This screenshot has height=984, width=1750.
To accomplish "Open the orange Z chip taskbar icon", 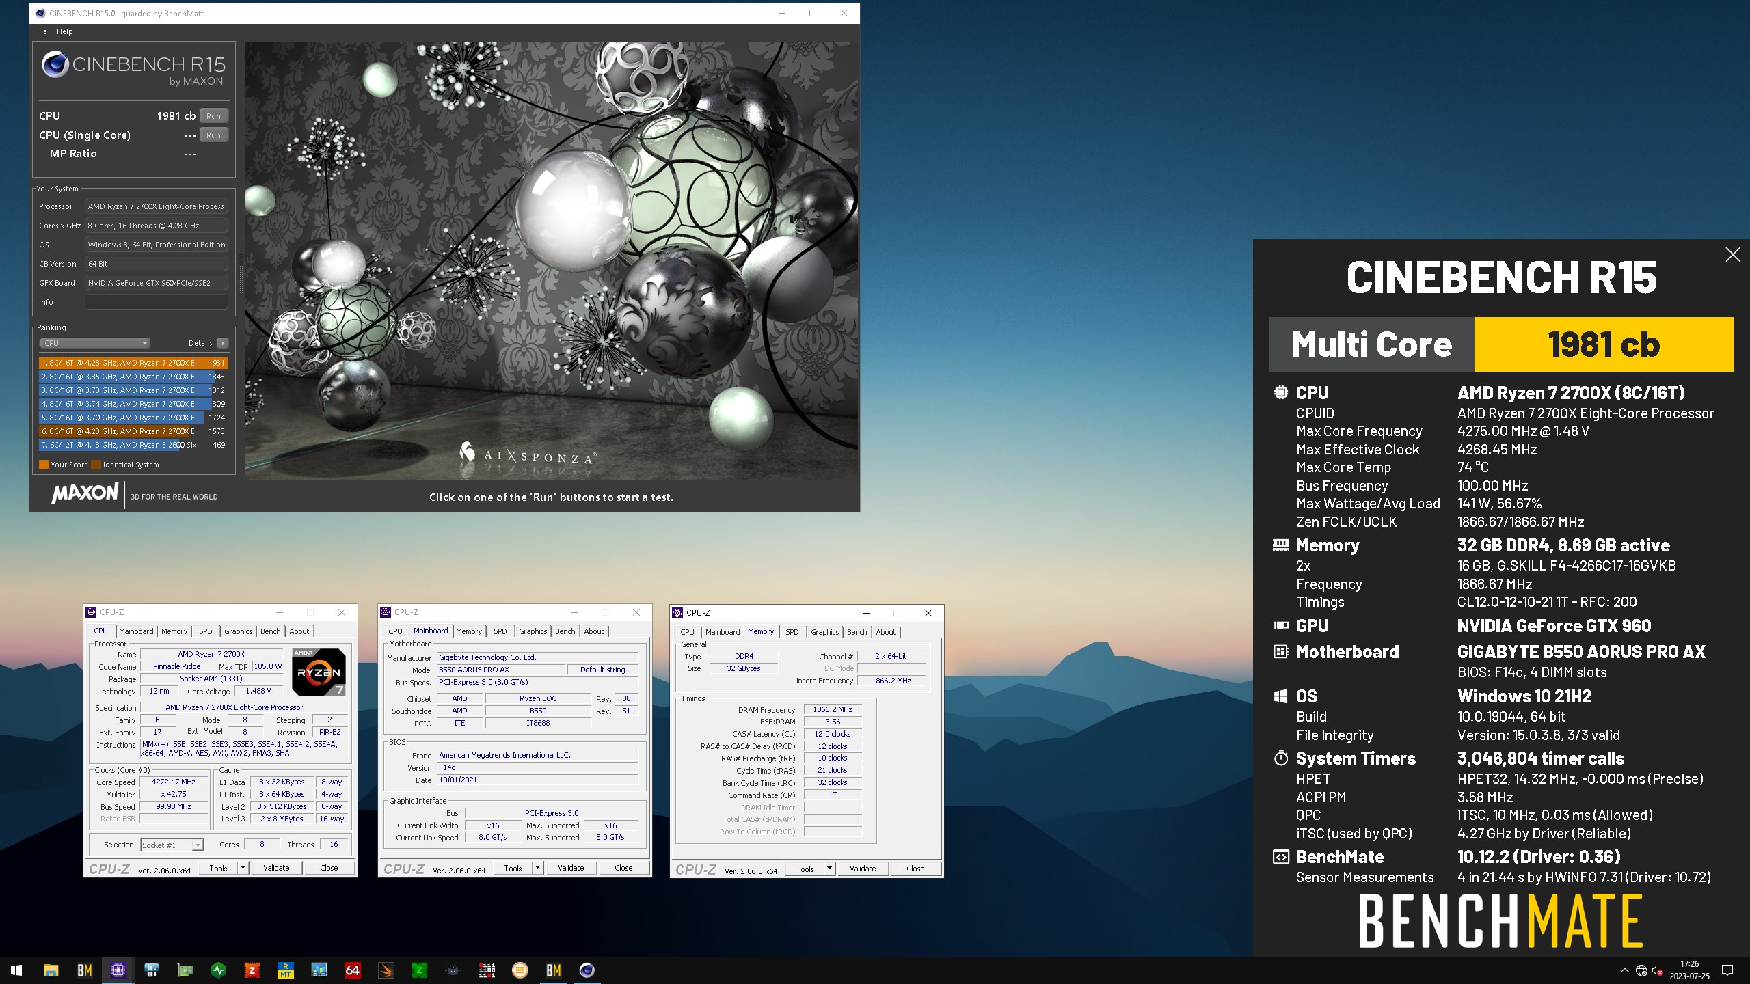I will pyautogui.click(x=252, y=970).
